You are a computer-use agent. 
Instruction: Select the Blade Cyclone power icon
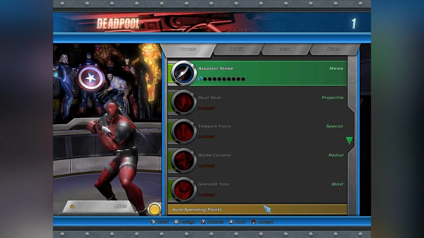click(184, 160)
